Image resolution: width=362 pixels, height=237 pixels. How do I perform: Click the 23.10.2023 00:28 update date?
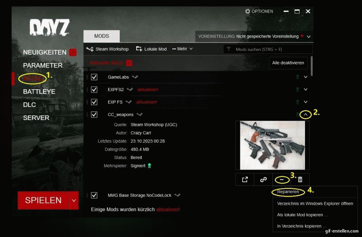(x=148, y=141)
